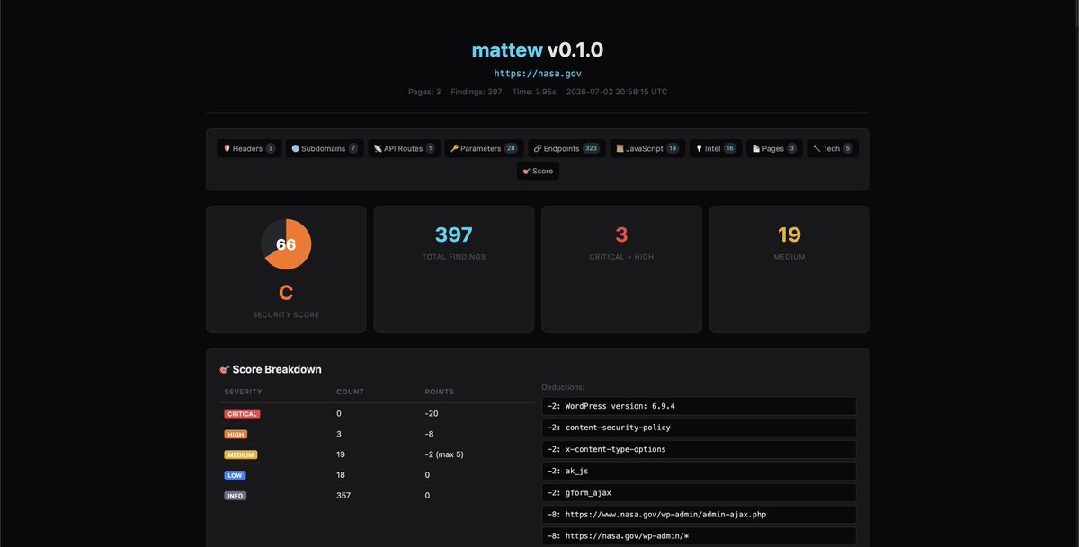Click the "Time: 3.95s" scan duration

534,92
